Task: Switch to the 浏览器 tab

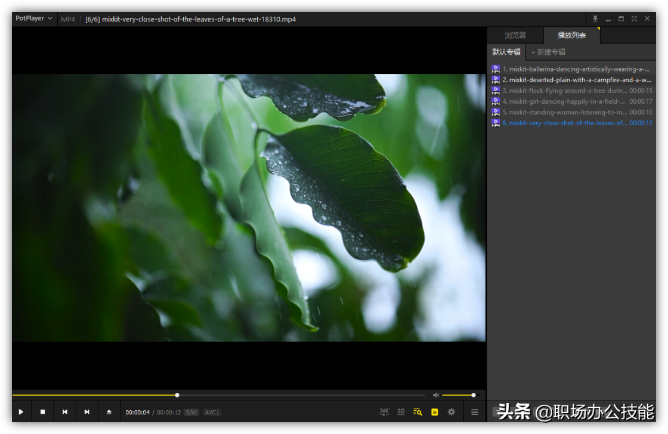Action: (515, 35)
